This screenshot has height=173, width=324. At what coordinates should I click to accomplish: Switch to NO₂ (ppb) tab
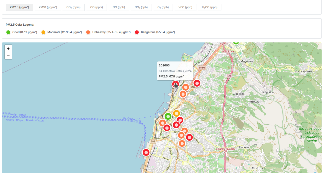[141, 7]
